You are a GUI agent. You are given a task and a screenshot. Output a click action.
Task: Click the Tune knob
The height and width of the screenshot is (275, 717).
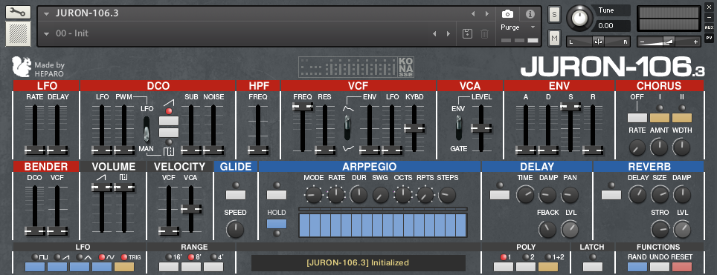(579, 19)
